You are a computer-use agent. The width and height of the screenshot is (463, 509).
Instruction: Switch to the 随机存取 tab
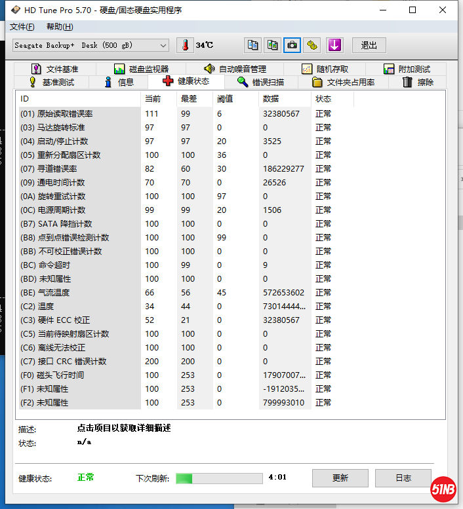(325, 69)
